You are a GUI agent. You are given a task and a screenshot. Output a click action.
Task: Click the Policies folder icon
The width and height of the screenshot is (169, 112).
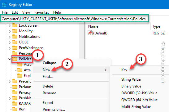15,59
